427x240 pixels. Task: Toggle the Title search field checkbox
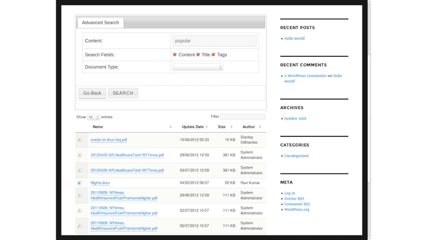[x=198, y=55]
